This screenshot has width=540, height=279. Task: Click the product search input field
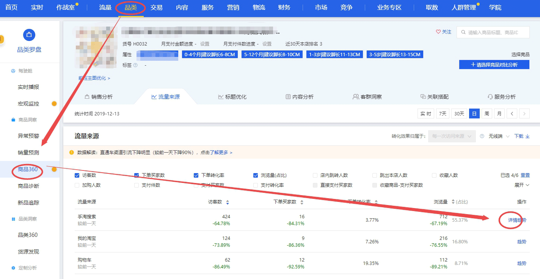pos(497,33)
